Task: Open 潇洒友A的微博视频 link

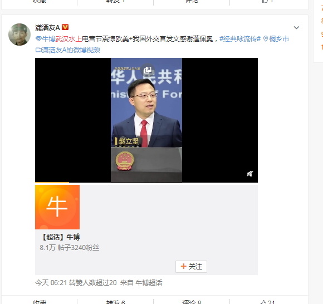Action: (68, 50)
